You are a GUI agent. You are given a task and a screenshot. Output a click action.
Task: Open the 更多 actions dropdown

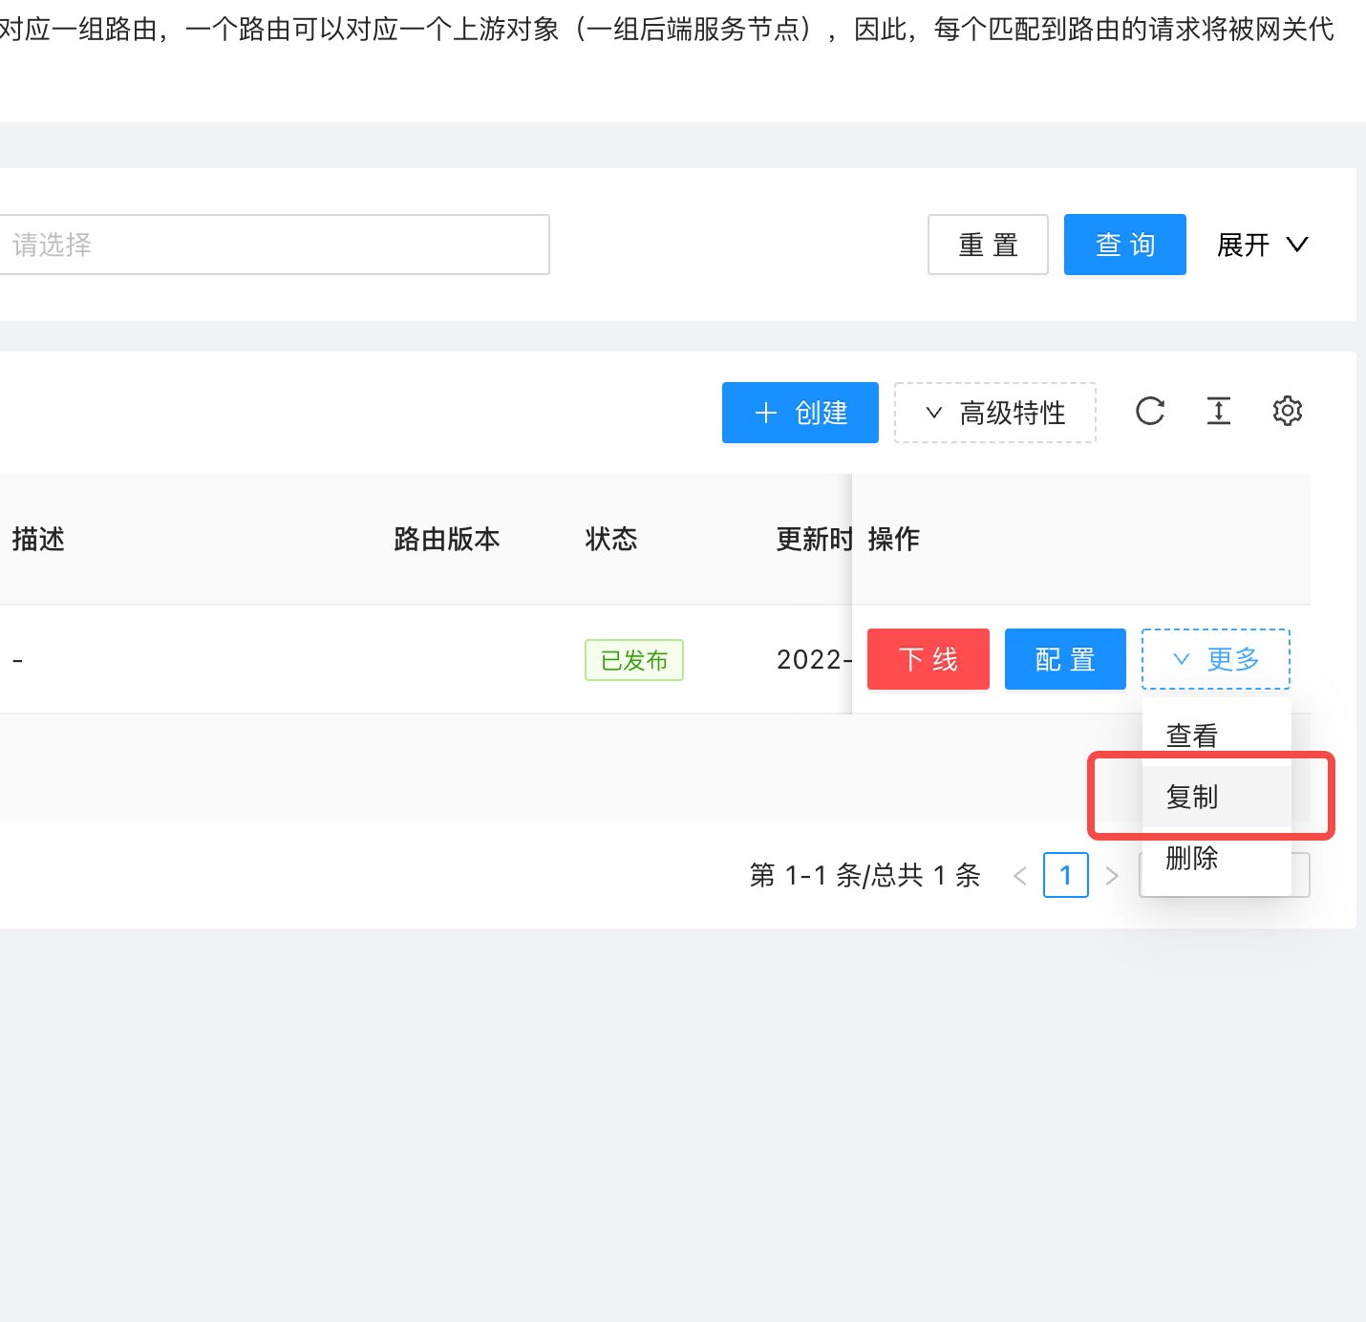click(x=1215, y=658)
